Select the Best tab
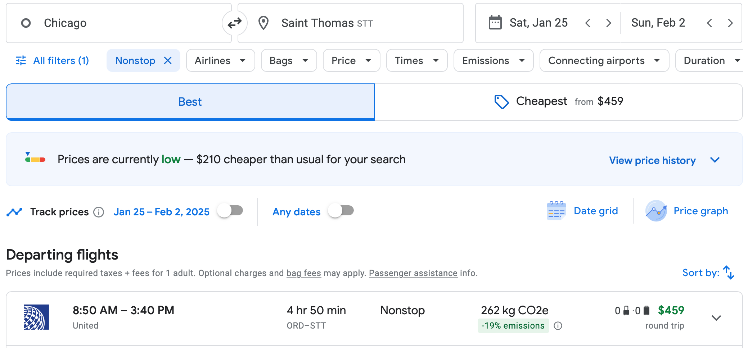The height and width of the screenshot is (348, 748). [190, 102]
